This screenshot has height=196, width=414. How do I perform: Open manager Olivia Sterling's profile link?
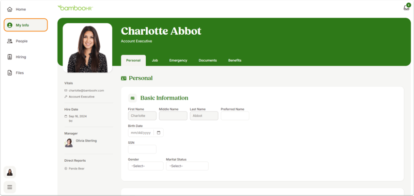point(86,141)
